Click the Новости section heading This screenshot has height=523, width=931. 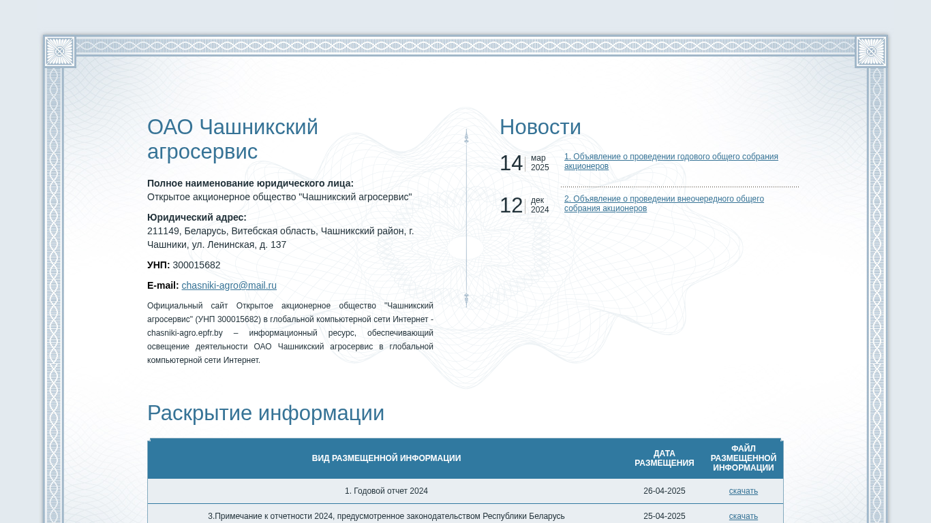click(x=540, y=127)
